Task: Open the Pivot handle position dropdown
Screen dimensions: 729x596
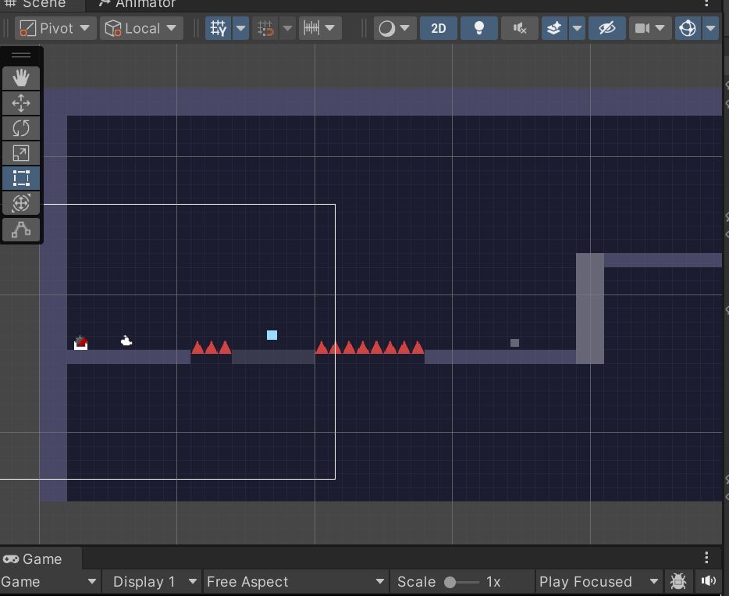Action: point(55,28)
